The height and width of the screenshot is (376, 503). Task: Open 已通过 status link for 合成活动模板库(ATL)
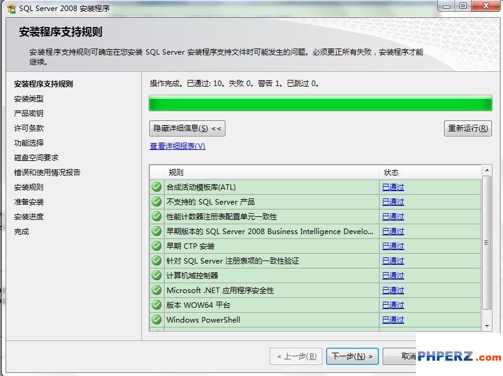click(393, 187)
